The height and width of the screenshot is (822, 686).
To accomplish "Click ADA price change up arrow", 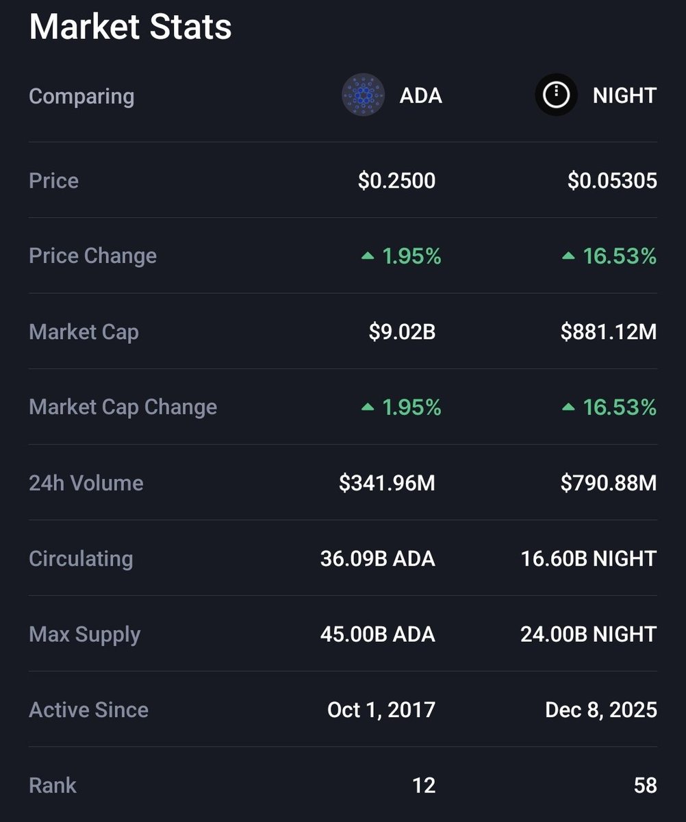I will pyautogui.click(x=368, y=256).
